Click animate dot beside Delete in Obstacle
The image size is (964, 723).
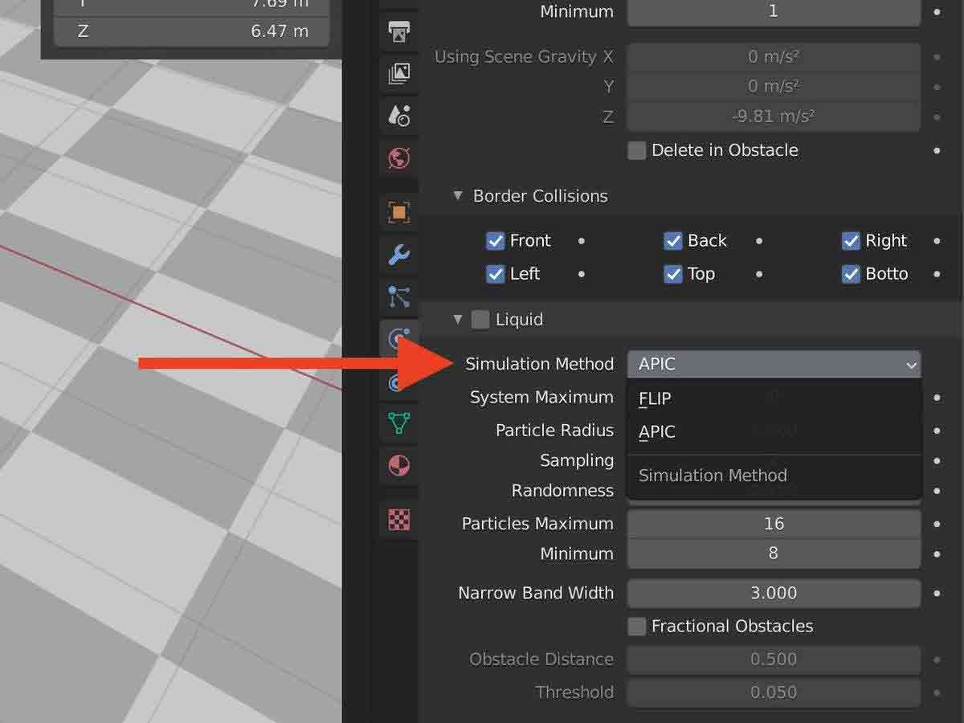pos(937,150)
